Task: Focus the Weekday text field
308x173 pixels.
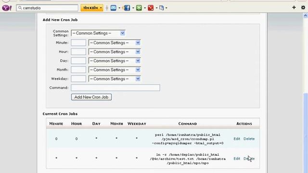Action: [x=78, y=79]
